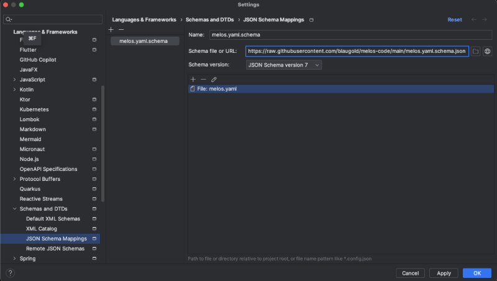Open Lombok settings page

(x=29, y=119)
